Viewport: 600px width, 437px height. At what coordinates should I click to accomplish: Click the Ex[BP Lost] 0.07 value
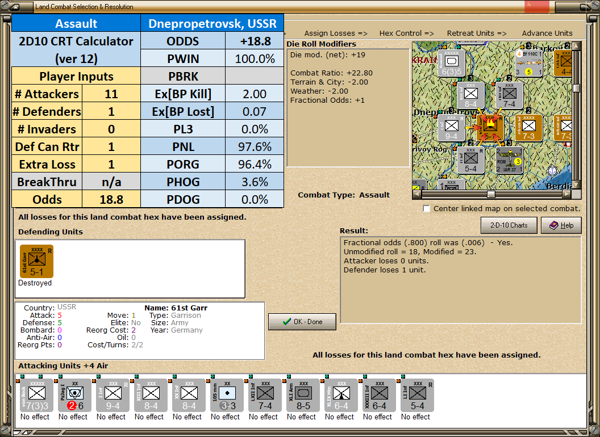pyautogui.click(x=255, y=112)
